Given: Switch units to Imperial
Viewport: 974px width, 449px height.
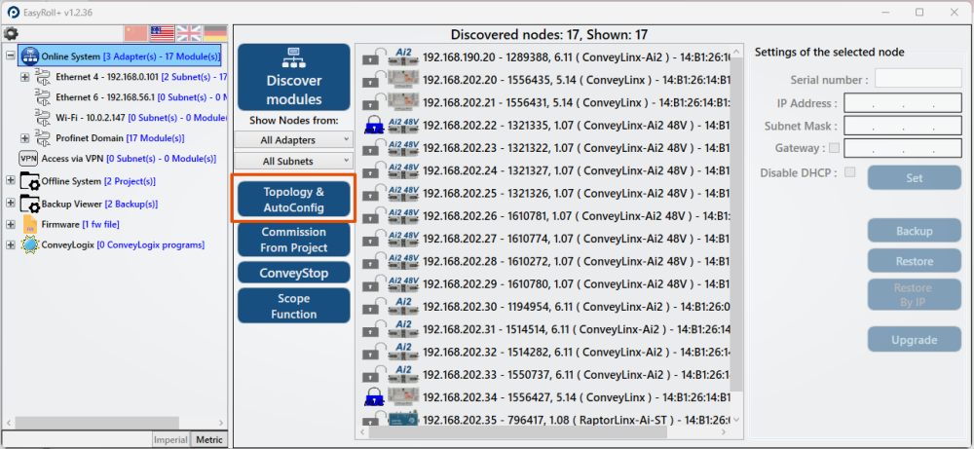Looking at the screenshot, I should pyautogui.click(x=170, y=439).
